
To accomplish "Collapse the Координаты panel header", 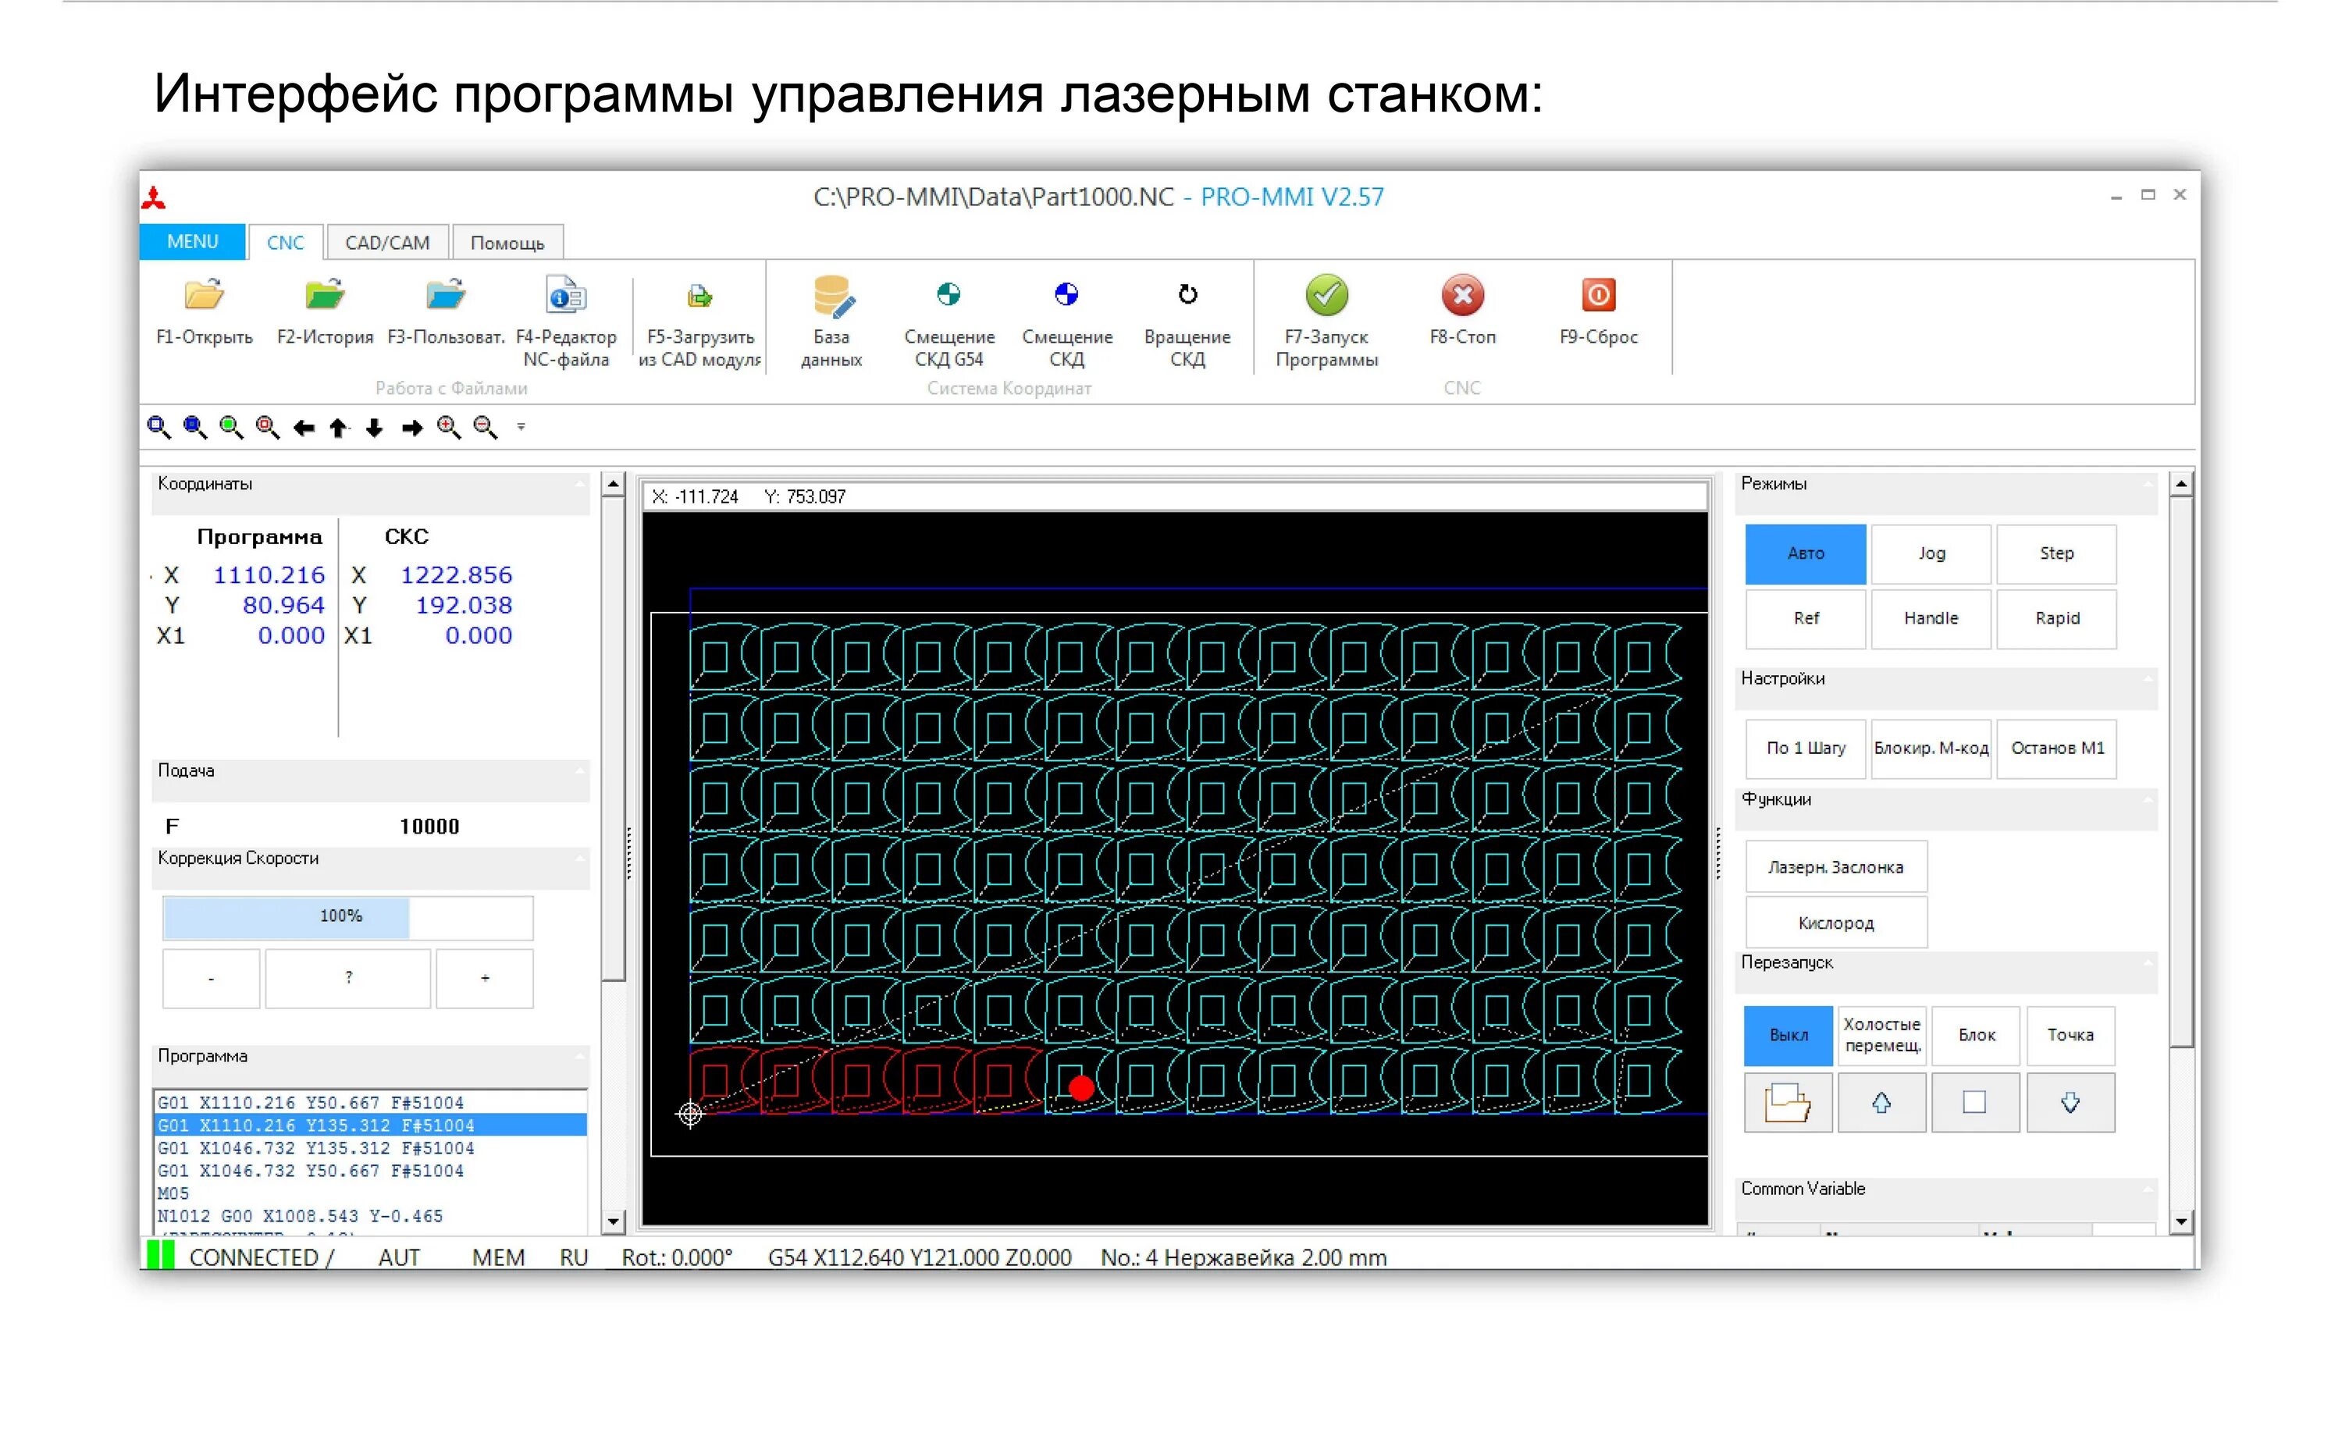I will [580, 485].
